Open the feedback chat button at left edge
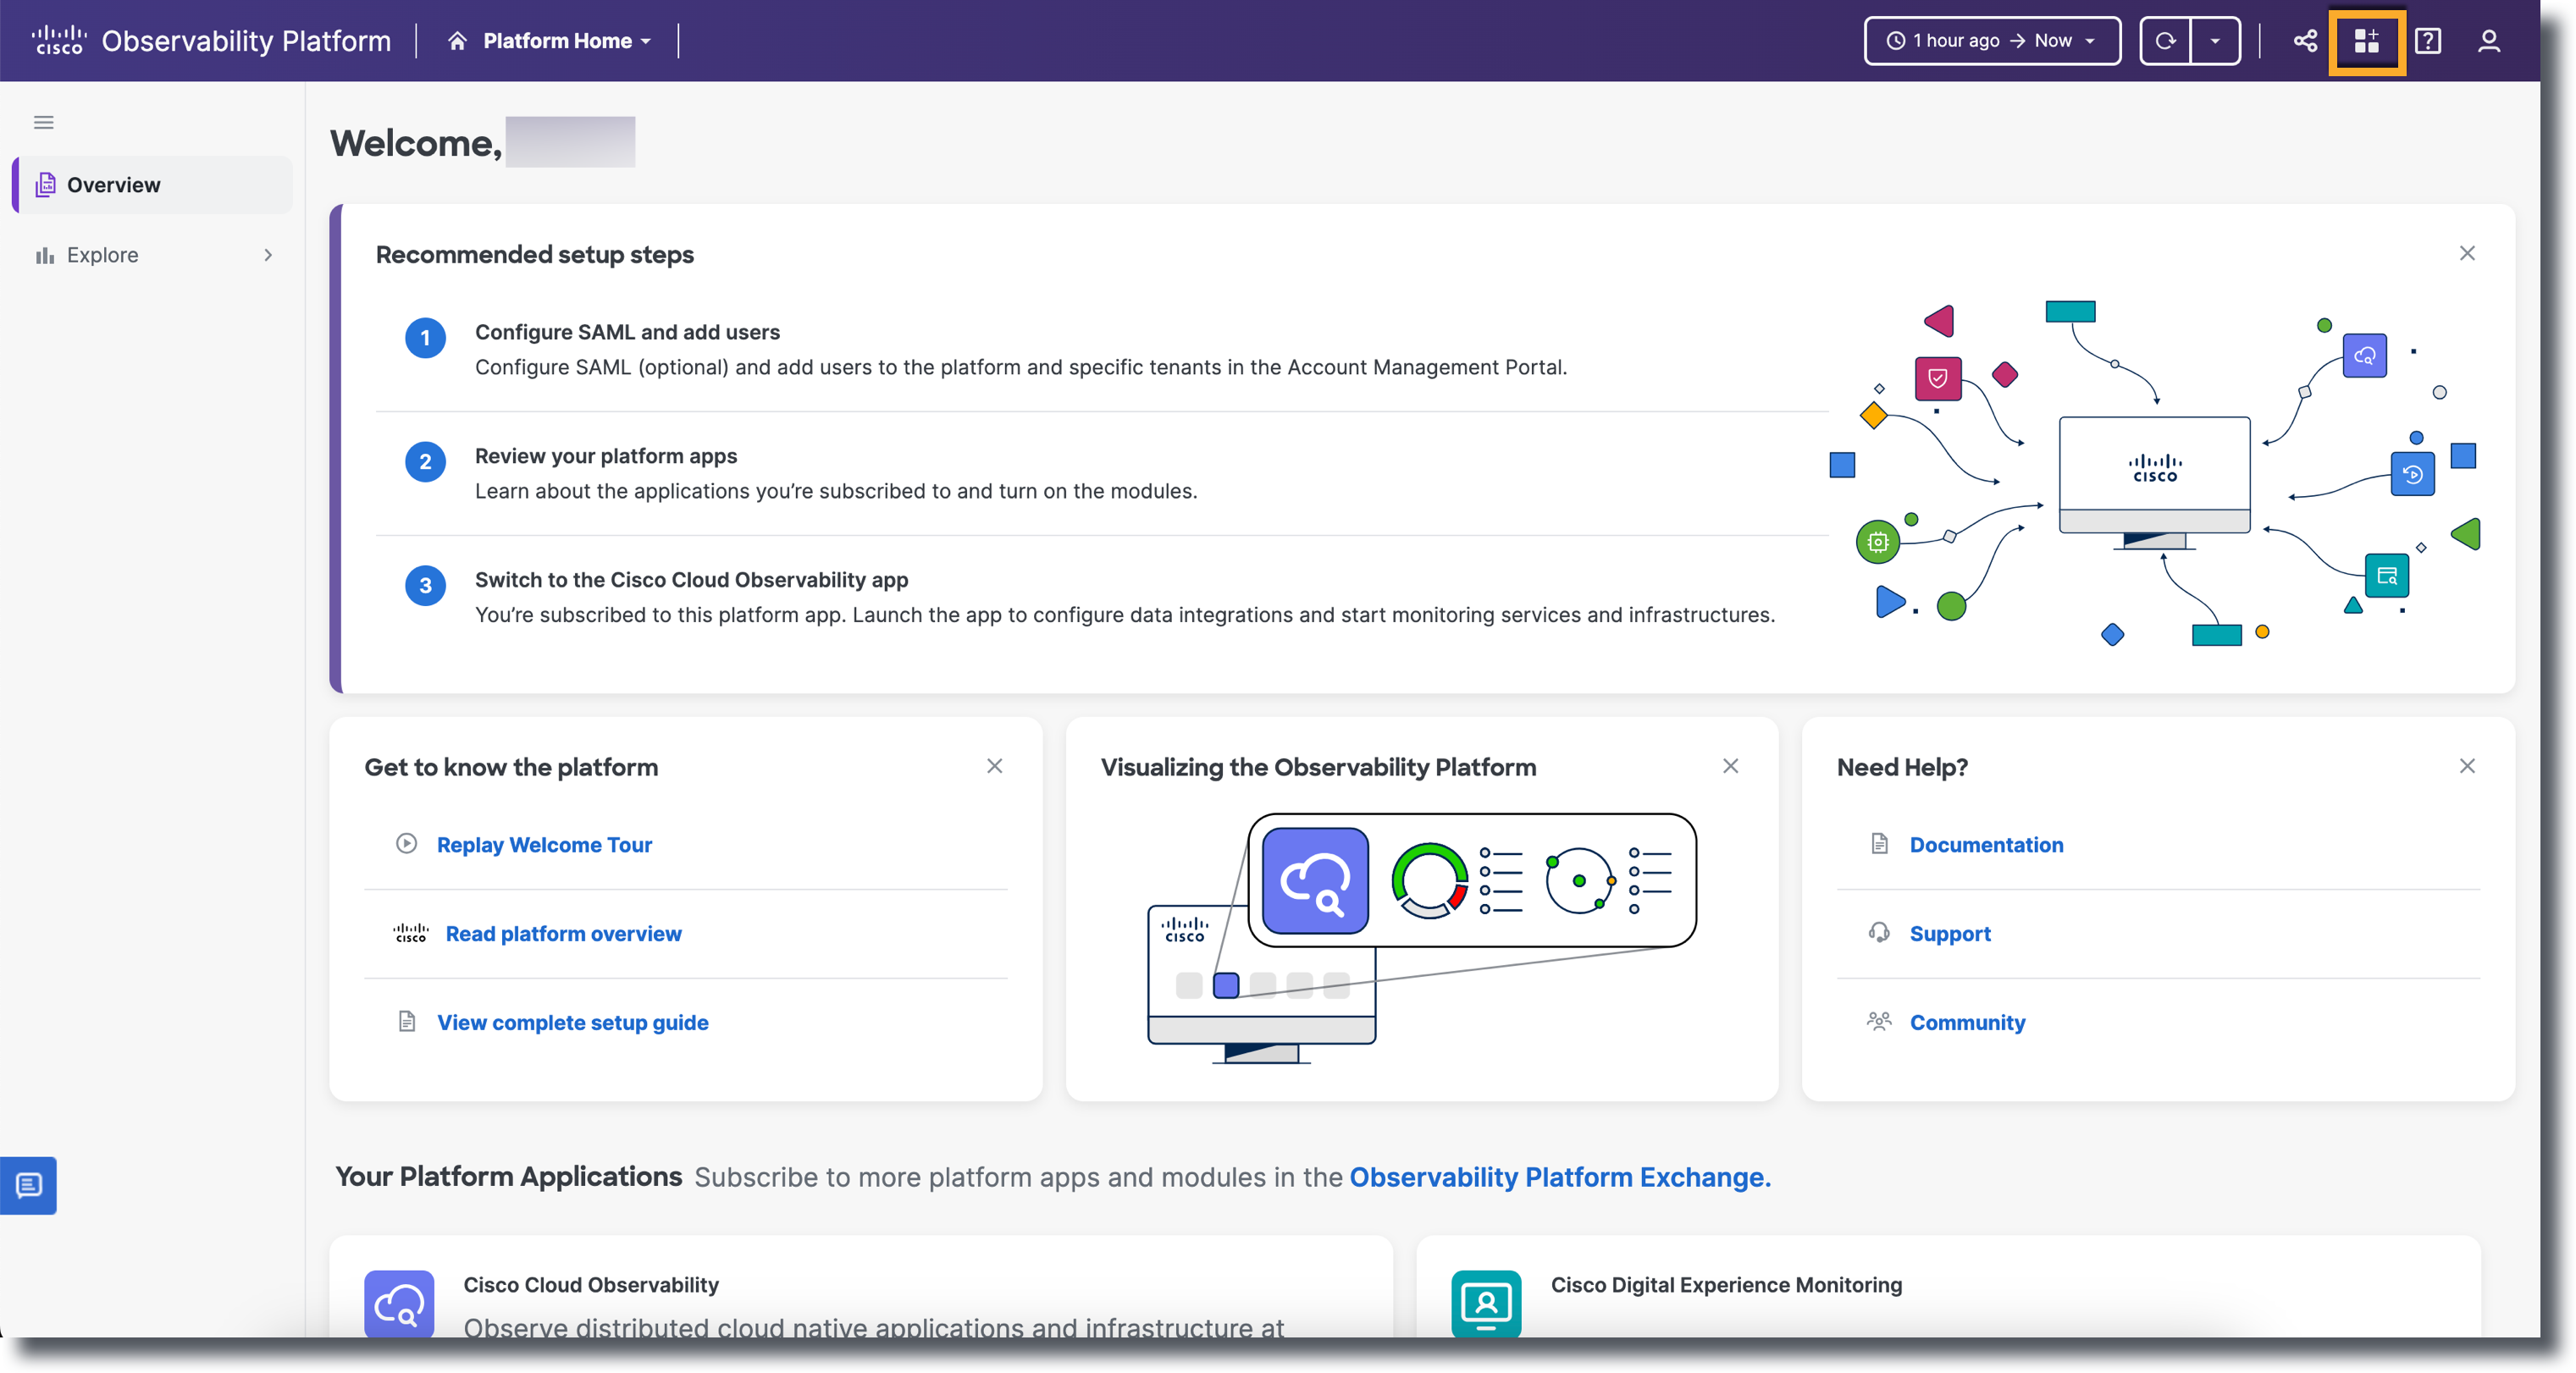Viewport: 2576px width, 1373px height. [28, 1185]
